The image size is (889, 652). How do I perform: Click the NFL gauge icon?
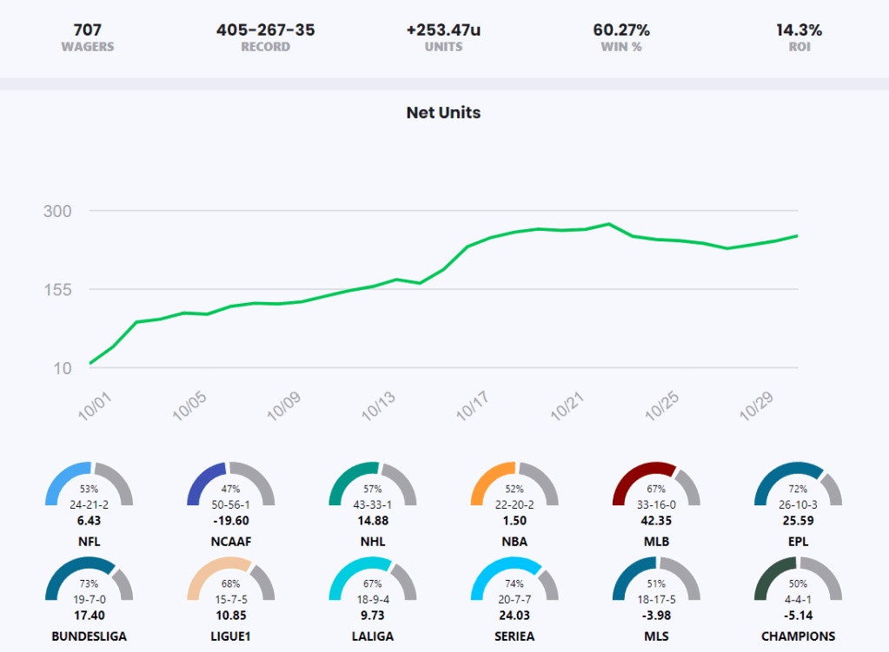(89, 484)
